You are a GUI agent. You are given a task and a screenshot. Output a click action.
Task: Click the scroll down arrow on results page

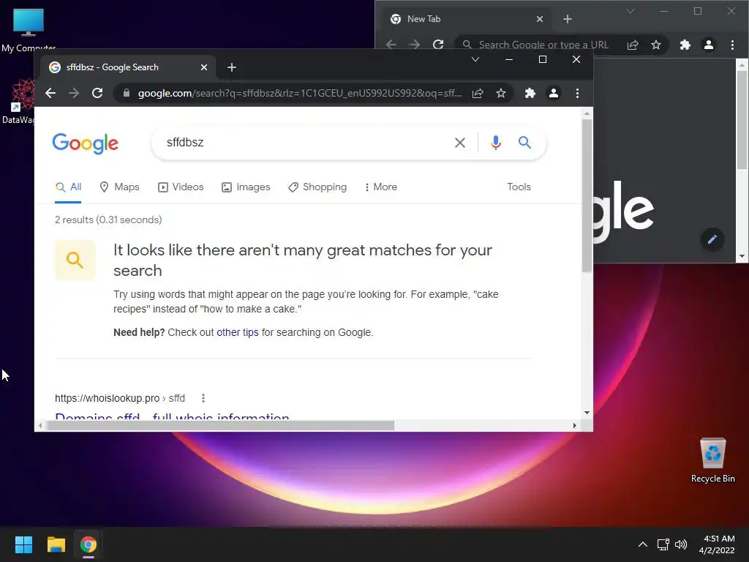pyautogui.click(x=587, y=413)
